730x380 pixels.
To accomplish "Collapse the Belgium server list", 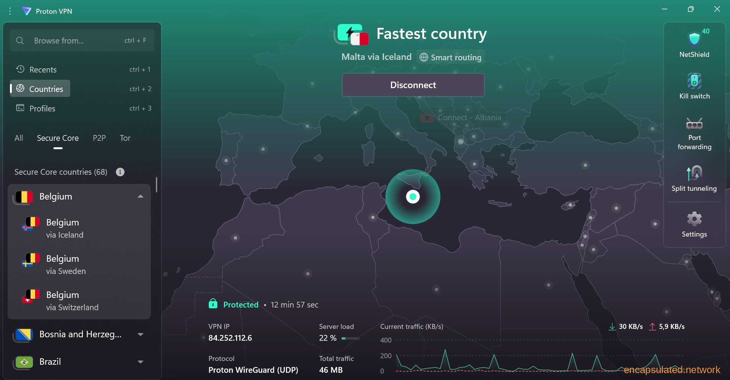I will (x=141, y=196).
